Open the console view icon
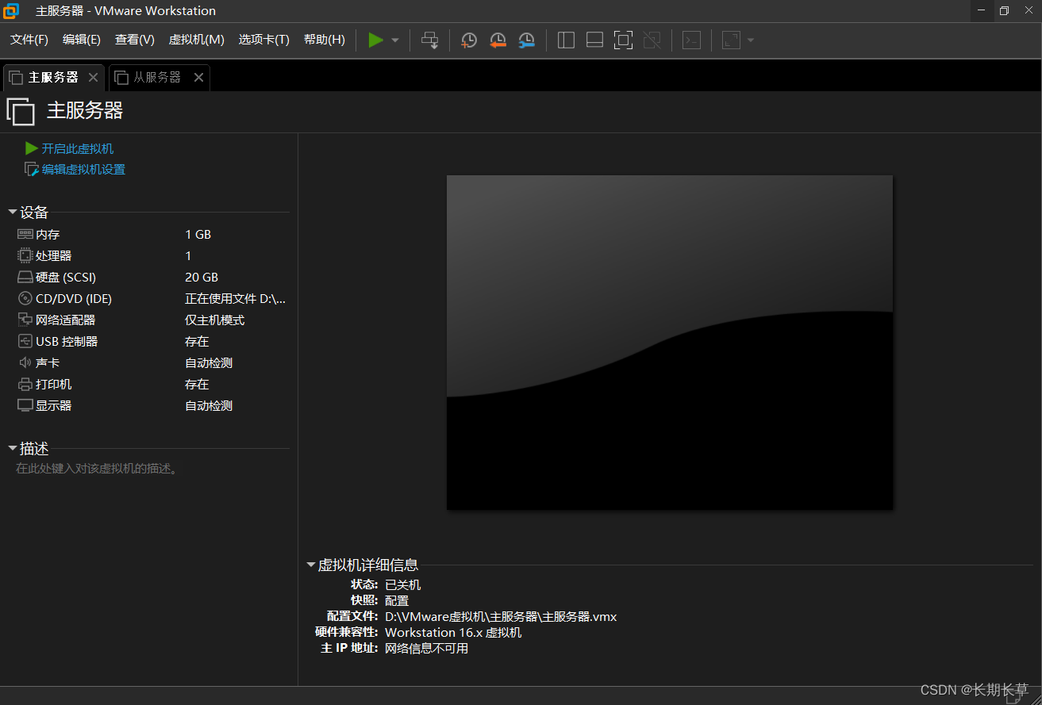This screenshot has height=705, width=1042. click(x=692, y=40)
